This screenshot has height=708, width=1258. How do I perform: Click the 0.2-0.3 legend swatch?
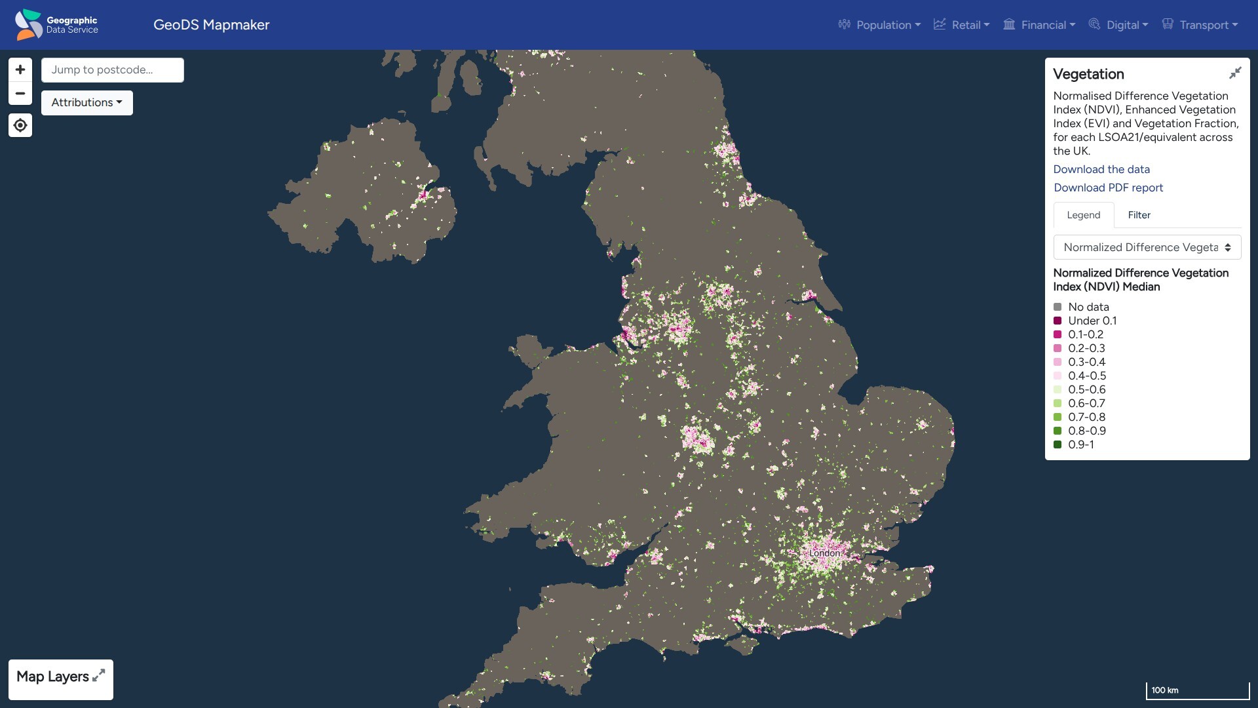1057,348
